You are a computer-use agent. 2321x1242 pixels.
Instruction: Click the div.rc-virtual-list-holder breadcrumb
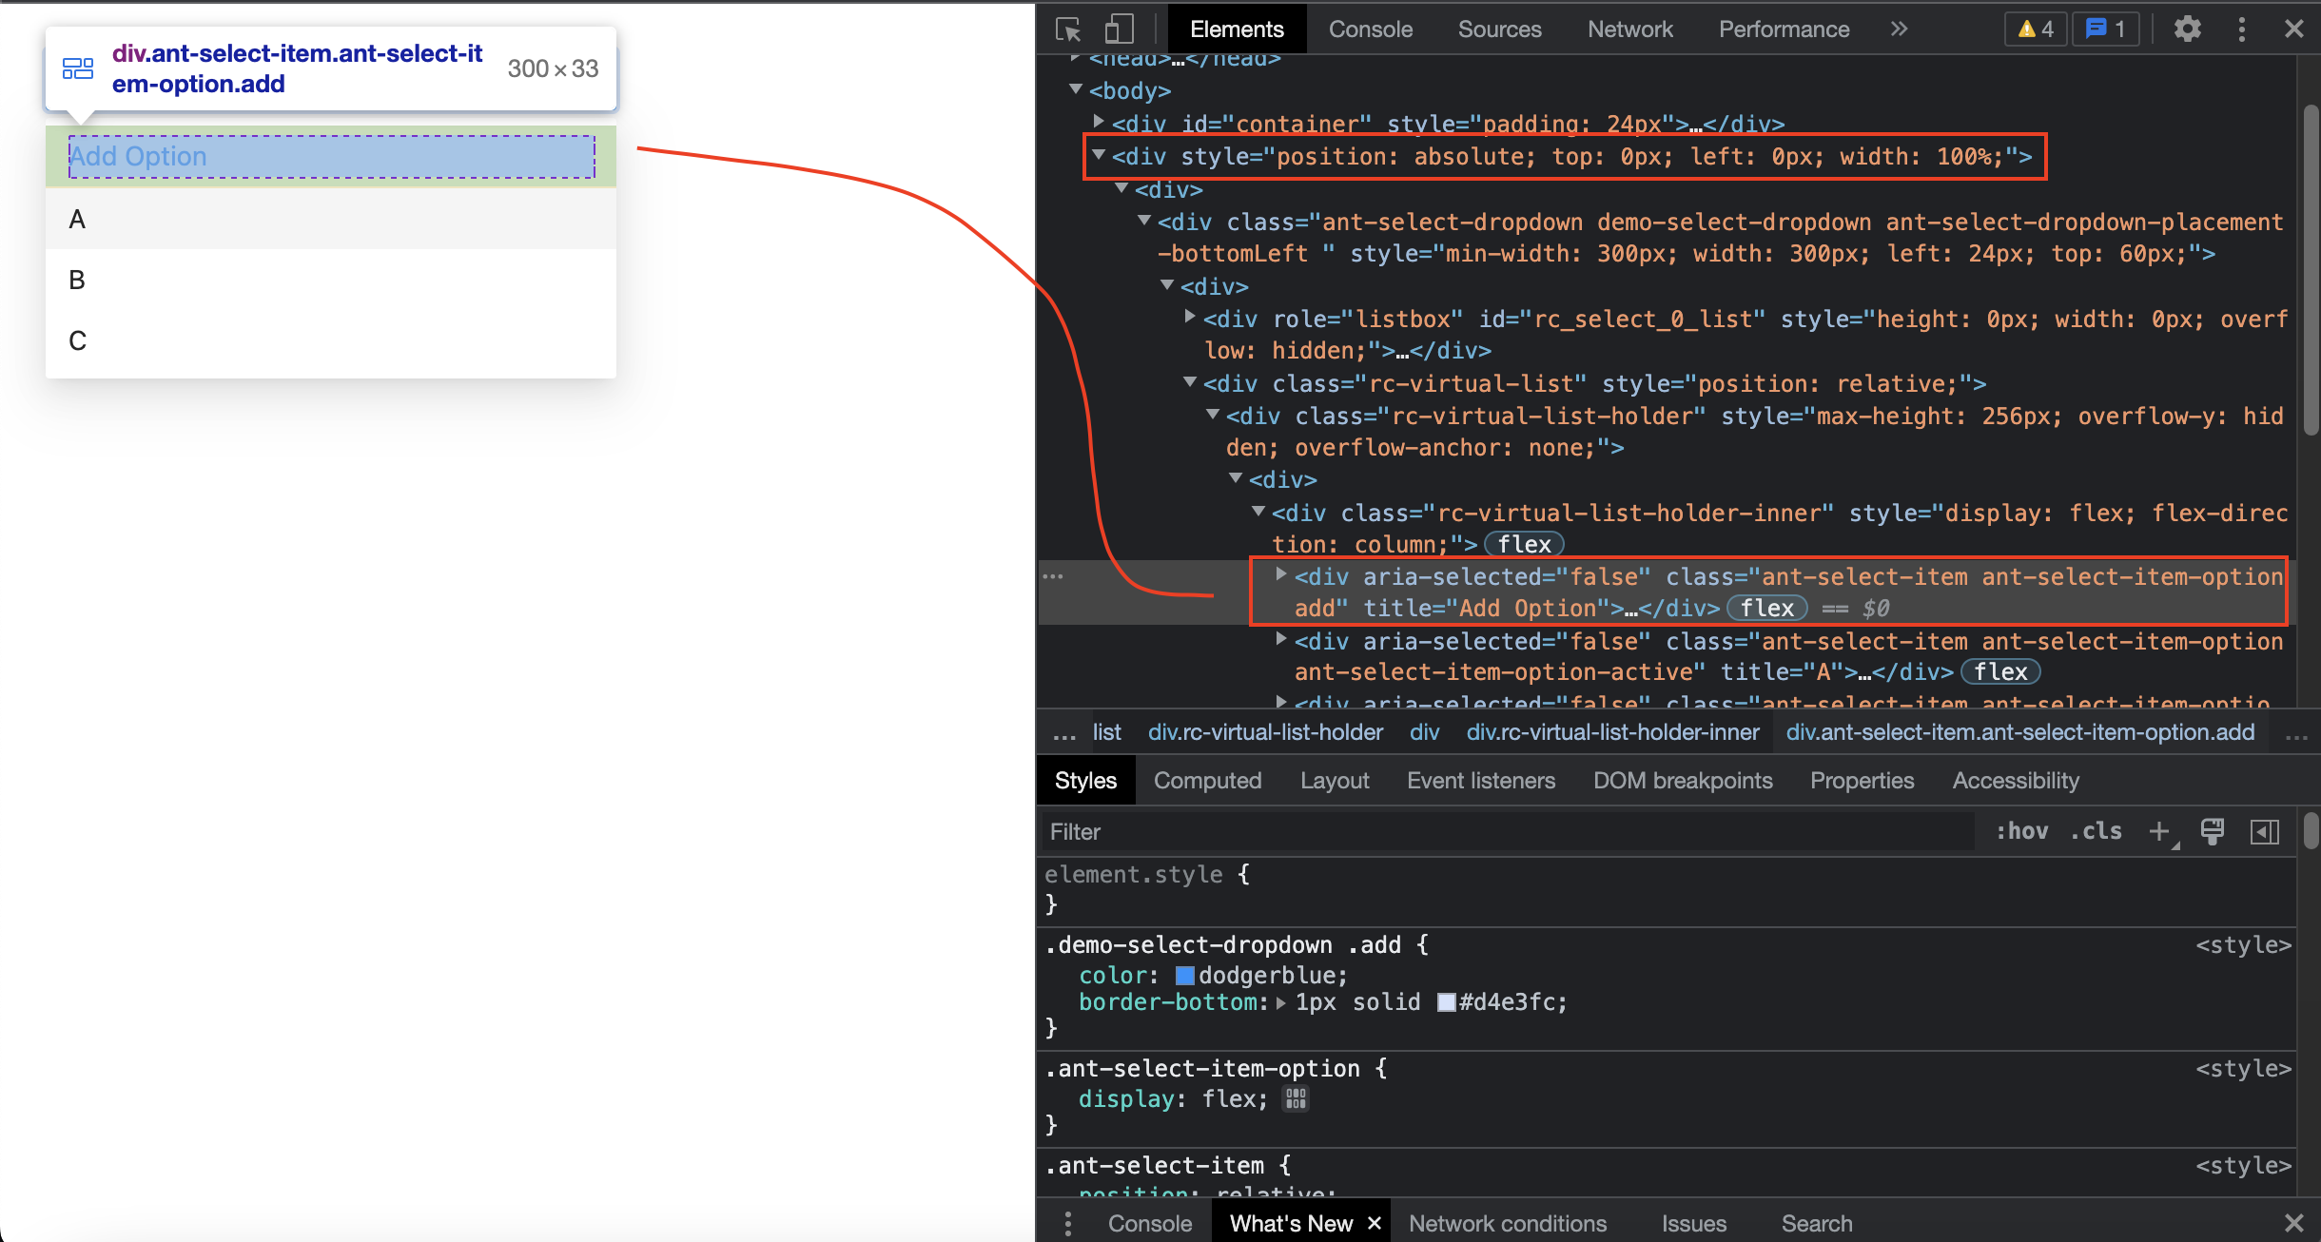point(1265,732)
